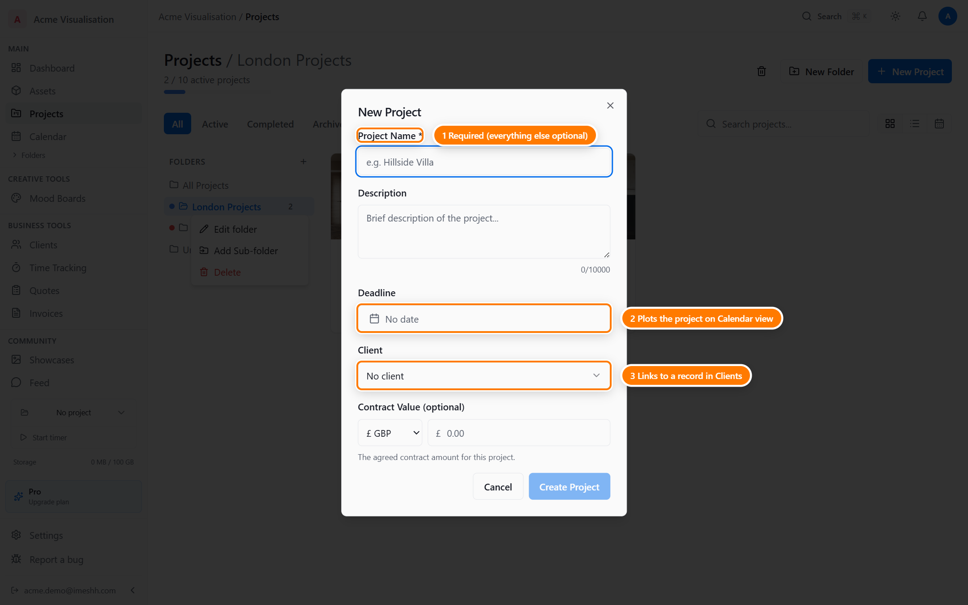Open Assets in the sidebar
This screenshot has width=968, height=605.
tap(42, 91)
